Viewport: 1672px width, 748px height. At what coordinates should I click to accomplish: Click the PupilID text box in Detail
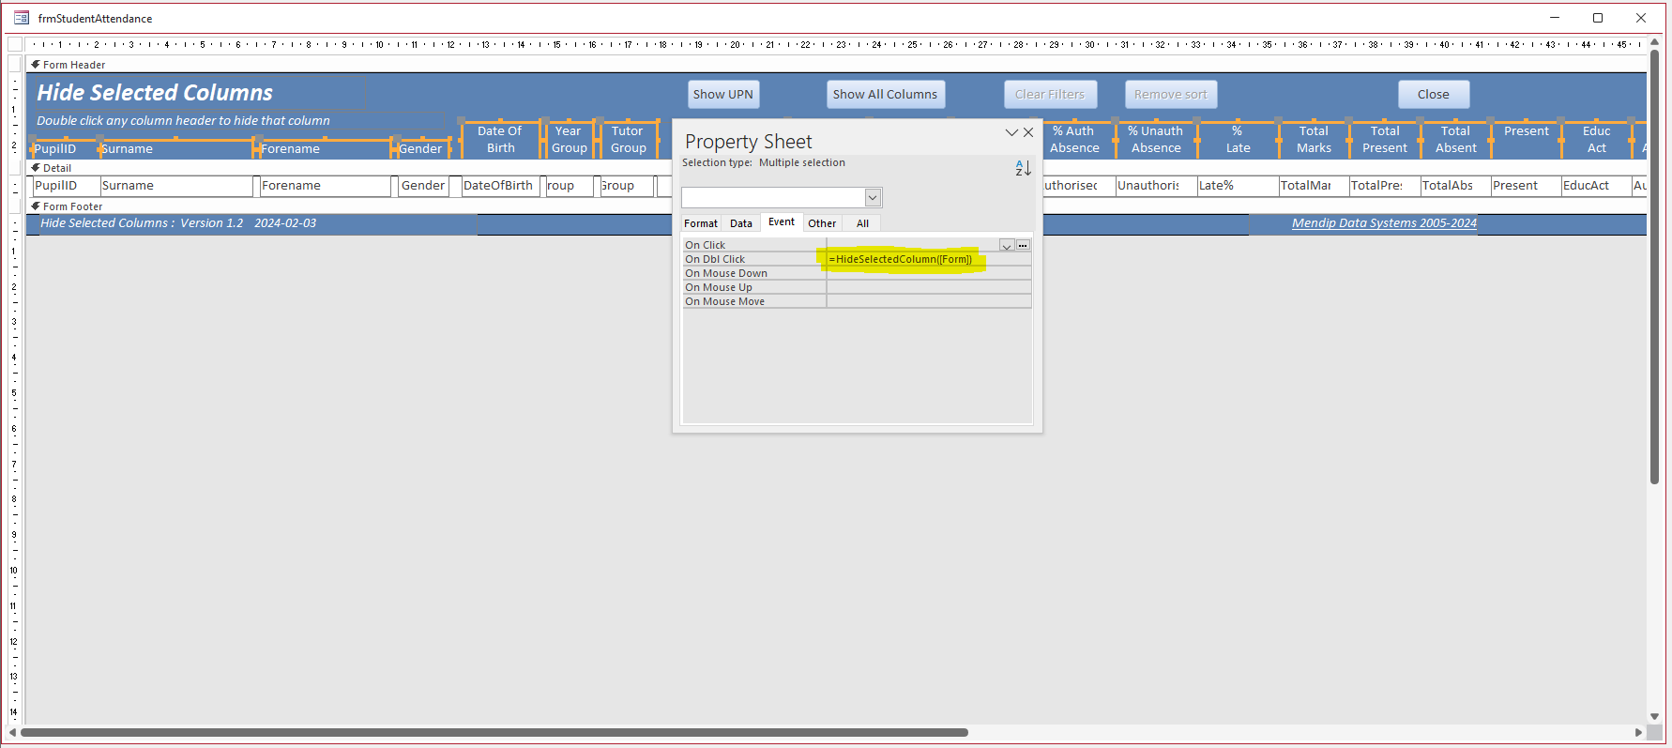coord(66,186)
